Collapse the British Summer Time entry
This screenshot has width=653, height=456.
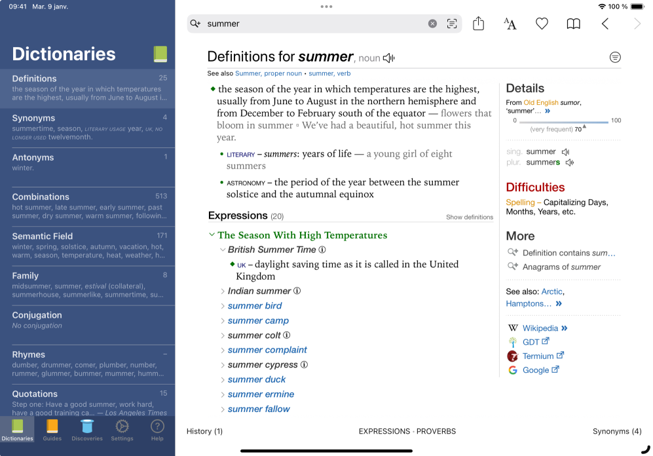tap(223, 250)
